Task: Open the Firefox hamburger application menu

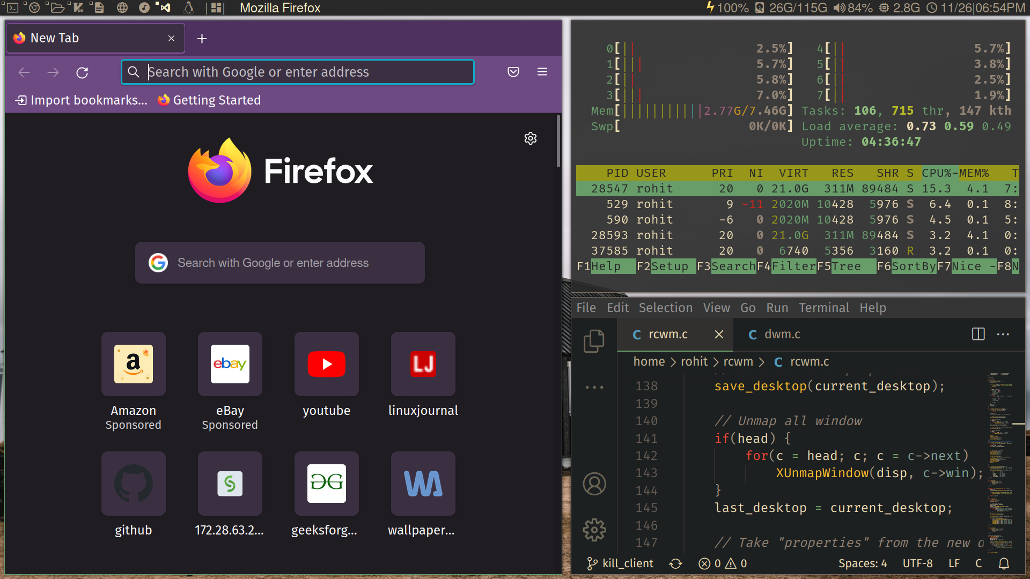Action: [542, 72]
